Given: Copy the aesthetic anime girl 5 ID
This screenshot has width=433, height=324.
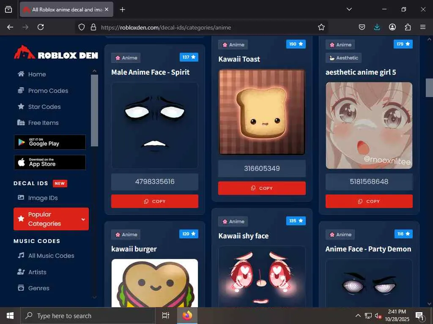Looking at the screenshot, I should click(369, 201).
